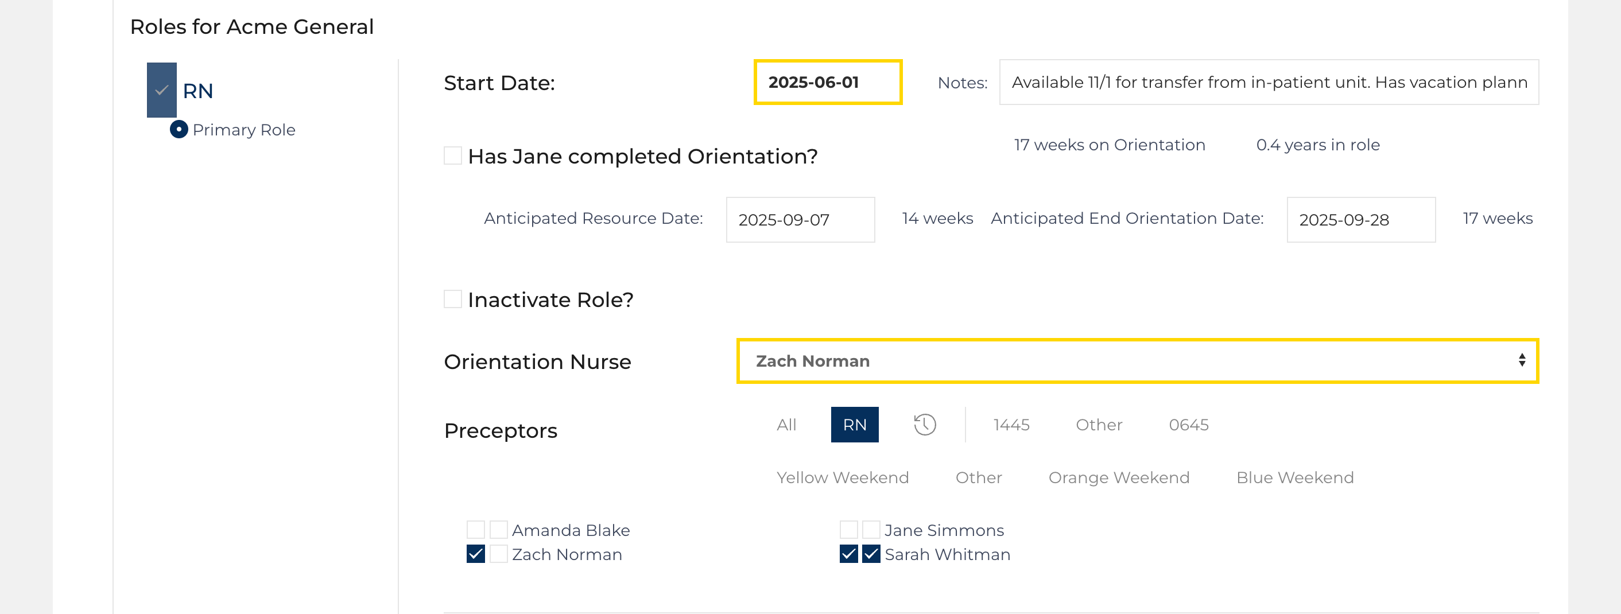Enable the Inactivate Role checkbox
1621x614 pixels.
(x=452, y=299)
